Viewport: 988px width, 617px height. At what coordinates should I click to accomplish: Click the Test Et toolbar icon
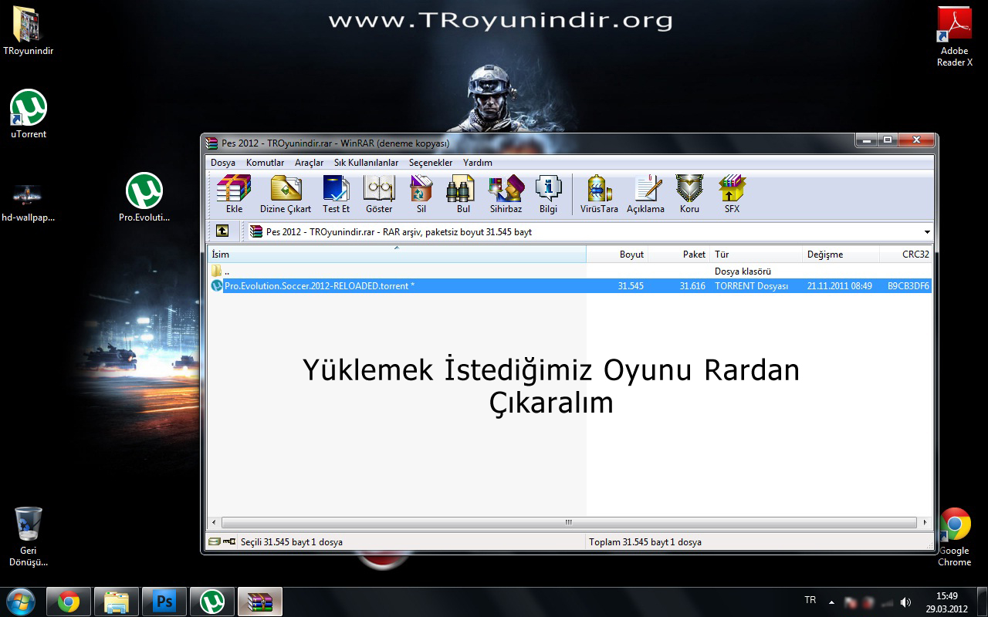coord(336,194)
